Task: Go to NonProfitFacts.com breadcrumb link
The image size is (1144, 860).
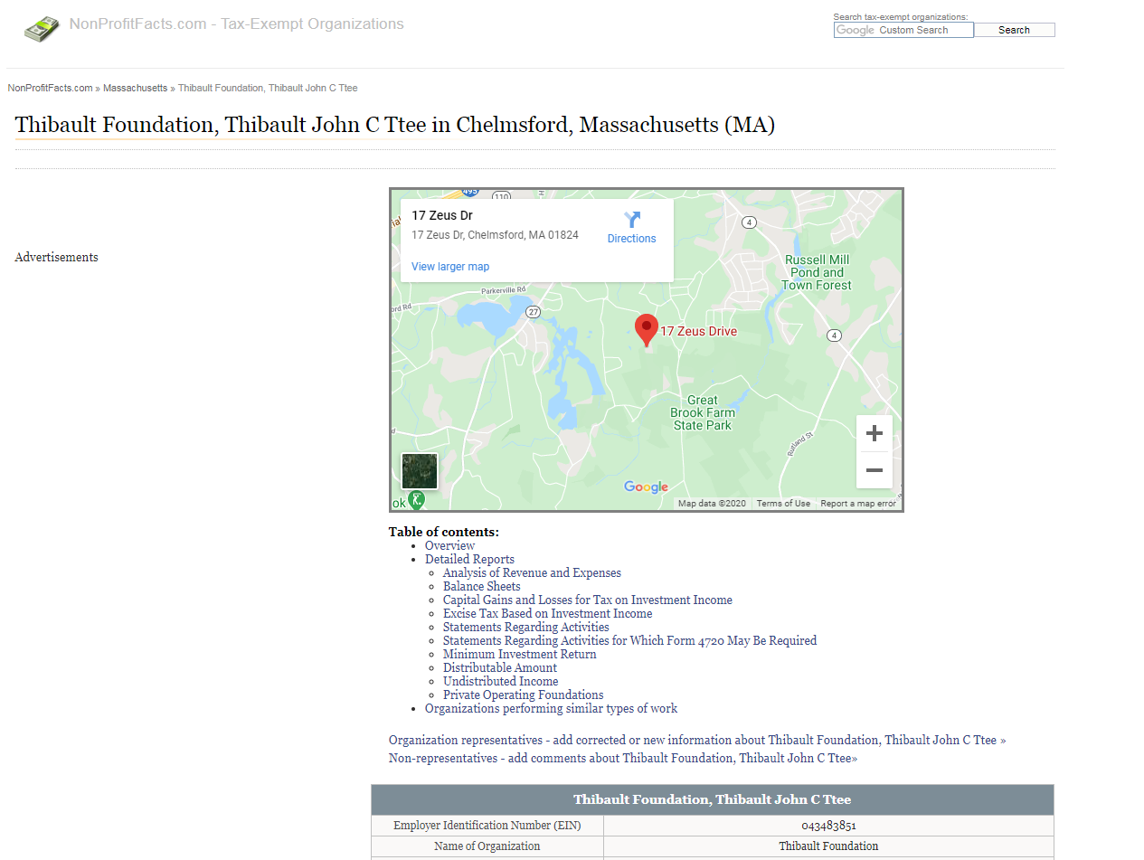Action: (x=51, y=88)
